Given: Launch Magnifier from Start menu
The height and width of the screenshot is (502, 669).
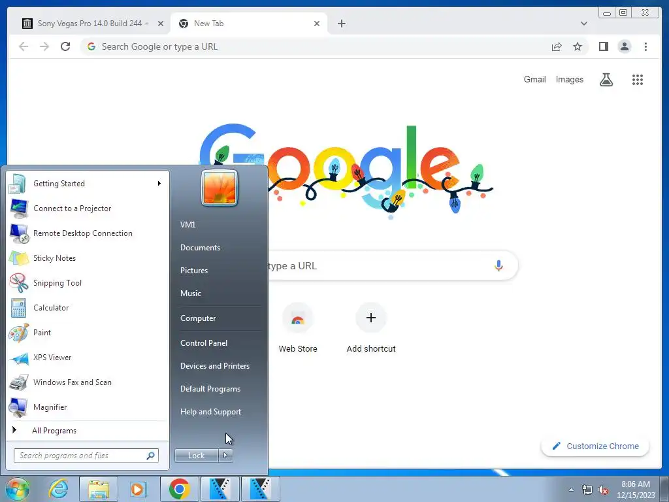Looking at the screenshot, I should (50, 407).
